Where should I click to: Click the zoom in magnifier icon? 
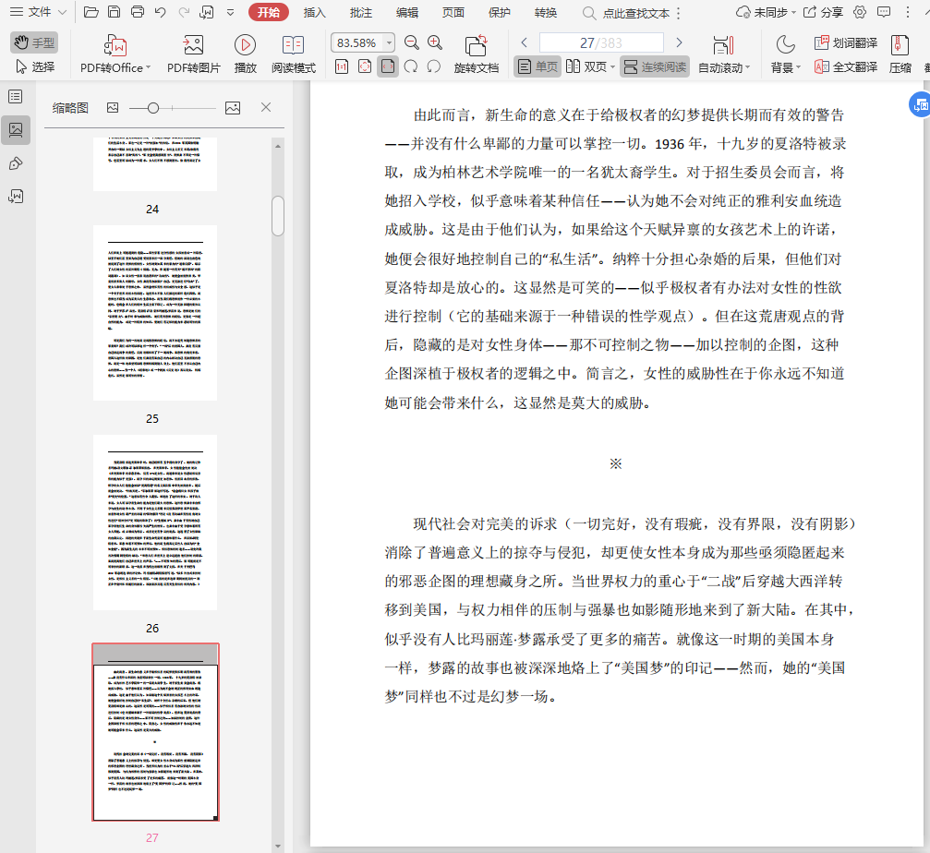point(435,42)
